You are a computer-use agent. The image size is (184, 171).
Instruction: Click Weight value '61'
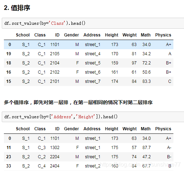134,72
